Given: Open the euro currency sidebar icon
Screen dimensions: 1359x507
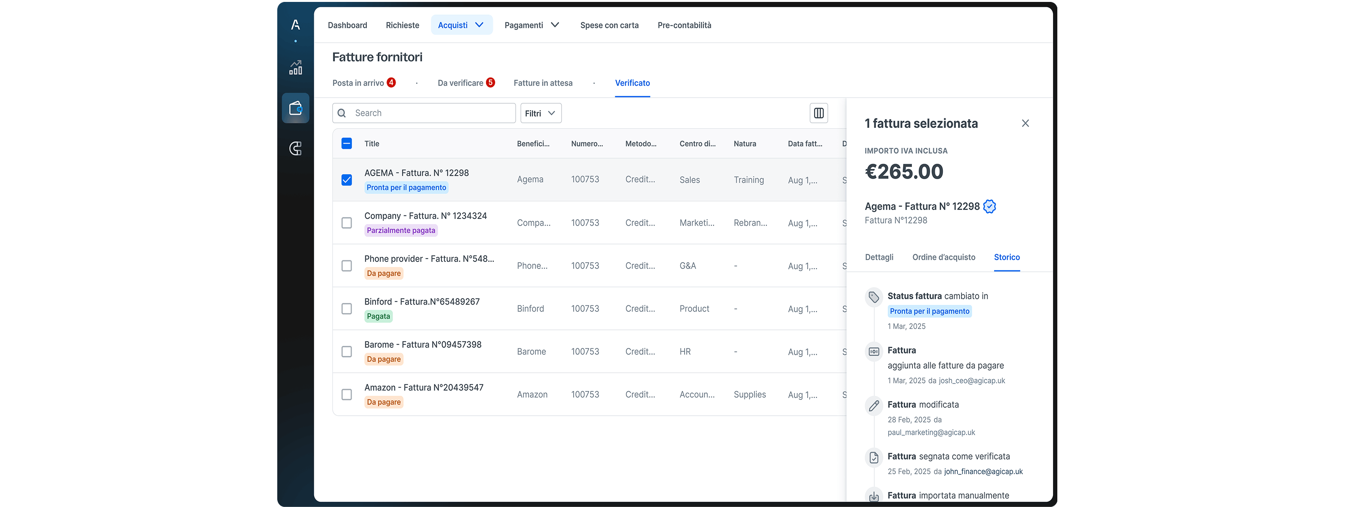Looking at the screenshot, I should click(x=295, y=148).
